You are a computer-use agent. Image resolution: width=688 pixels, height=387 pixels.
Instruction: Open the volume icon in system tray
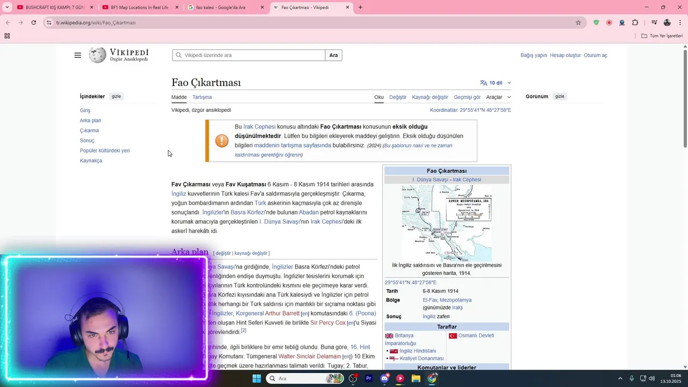click(x=652, y=378)
